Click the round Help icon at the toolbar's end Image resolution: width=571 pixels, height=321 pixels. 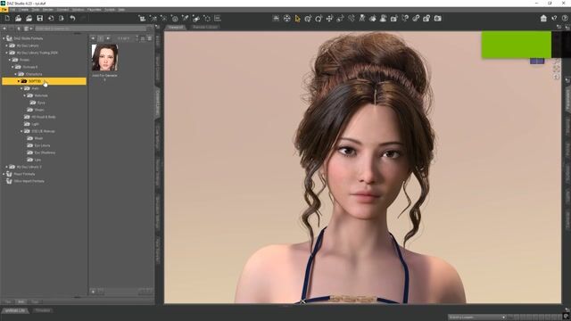click(565, 18)
